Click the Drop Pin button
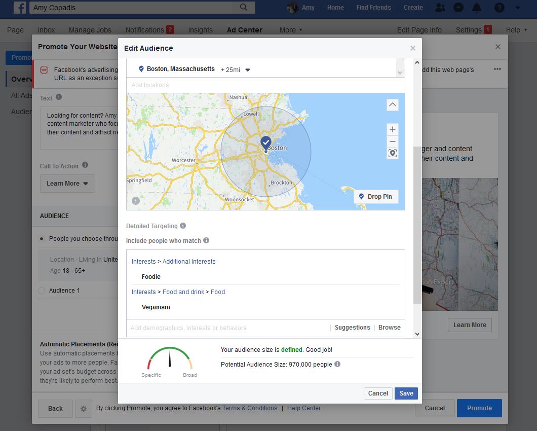This screenshot has width=537, height=431. [x=376, y=196]
